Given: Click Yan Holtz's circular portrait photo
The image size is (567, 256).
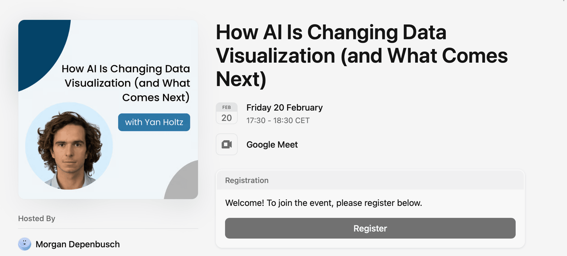Looking at the screenshot, I should point(69,146).
